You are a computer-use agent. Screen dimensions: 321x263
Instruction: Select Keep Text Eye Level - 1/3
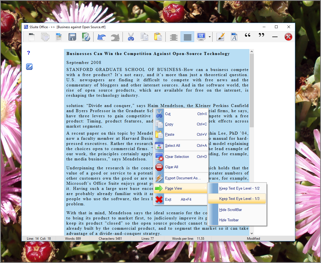(x=239, y=199)
